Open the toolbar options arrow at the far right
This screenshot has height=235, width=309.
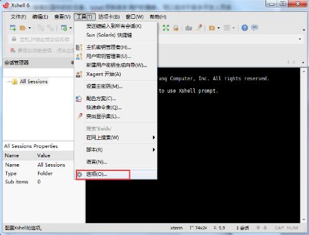[x=304, y=30]
